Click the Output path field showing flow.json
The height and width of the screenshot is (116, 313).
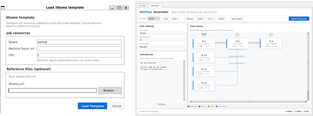click(x=160, y=47)
